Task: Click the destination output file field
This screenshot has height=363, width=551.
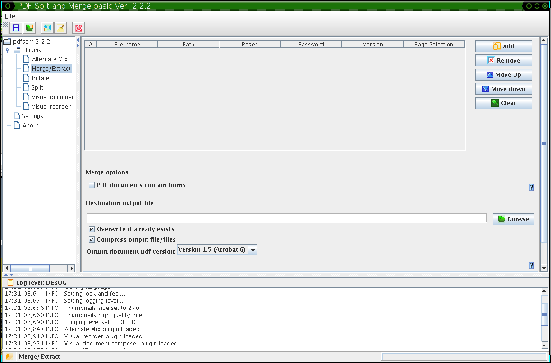Action: click(286, 218)
